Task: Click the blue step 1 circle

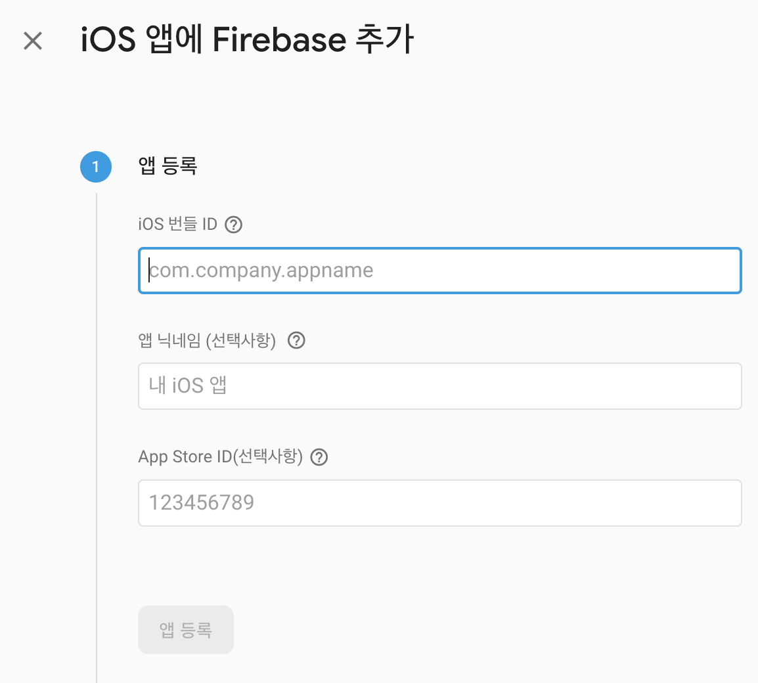Action: click(96, 167)
